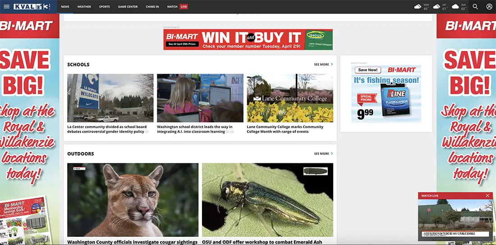Select the News tab

65,7
